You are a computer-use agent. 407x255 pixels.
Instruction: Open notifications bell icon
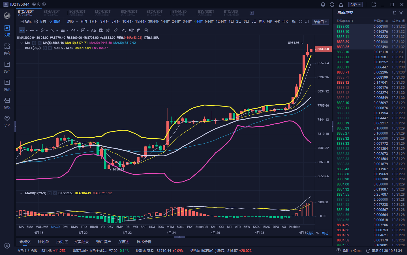pos(323,5)
